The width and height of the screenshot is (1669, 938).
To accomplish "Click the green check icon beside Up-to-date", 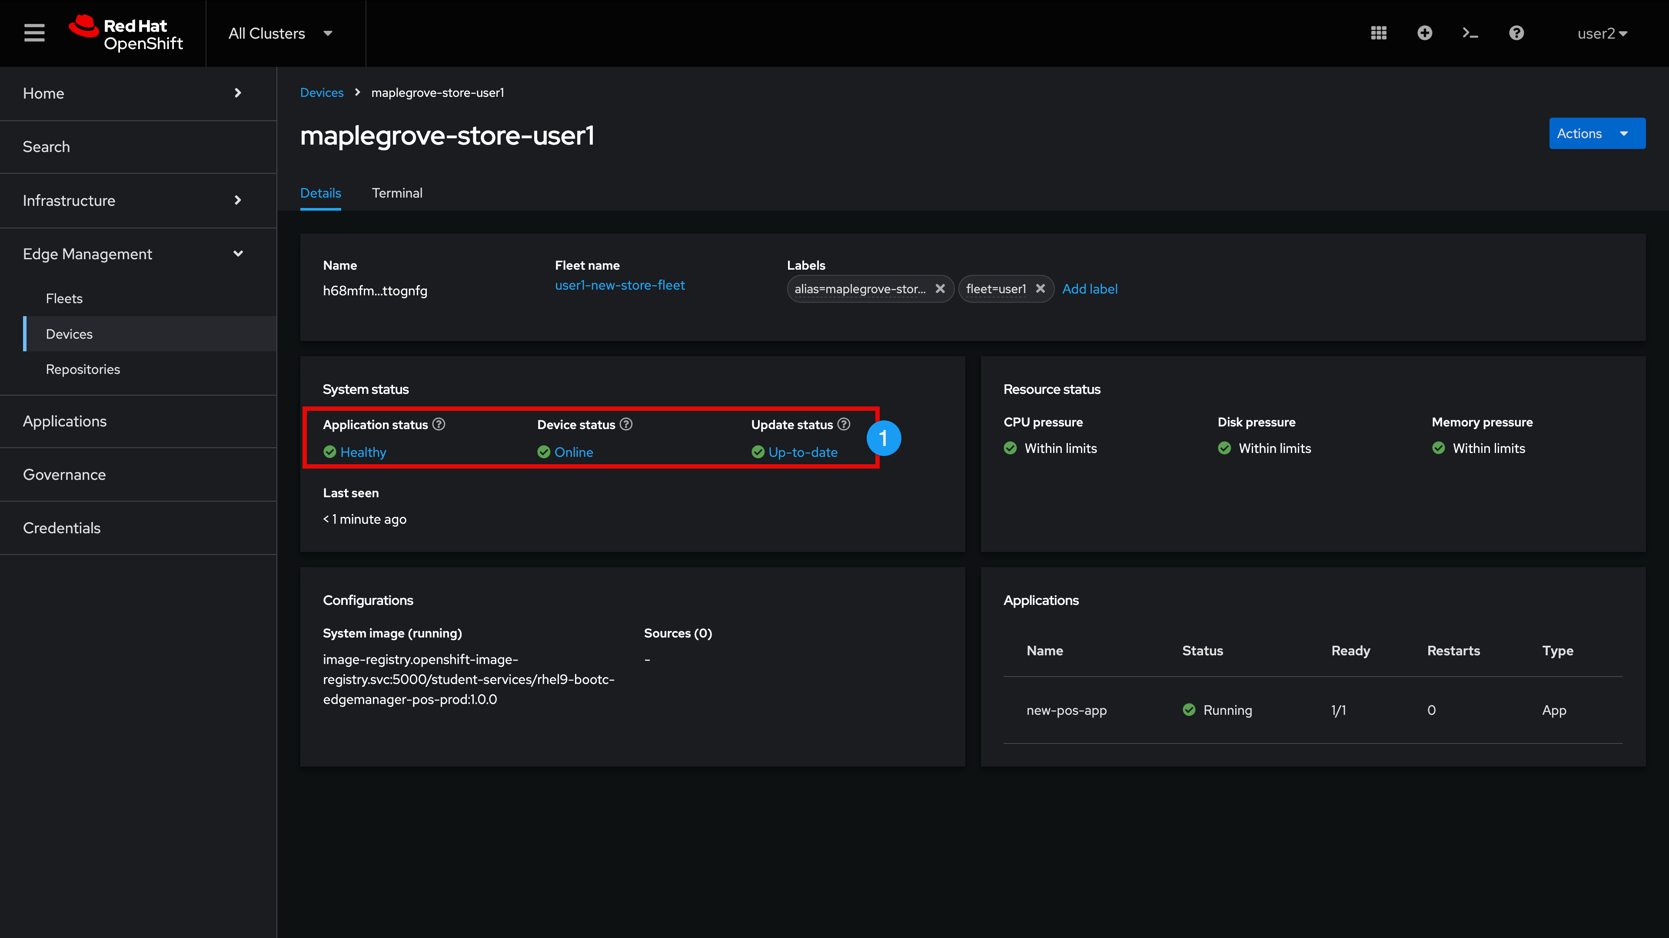I will 758,452.
